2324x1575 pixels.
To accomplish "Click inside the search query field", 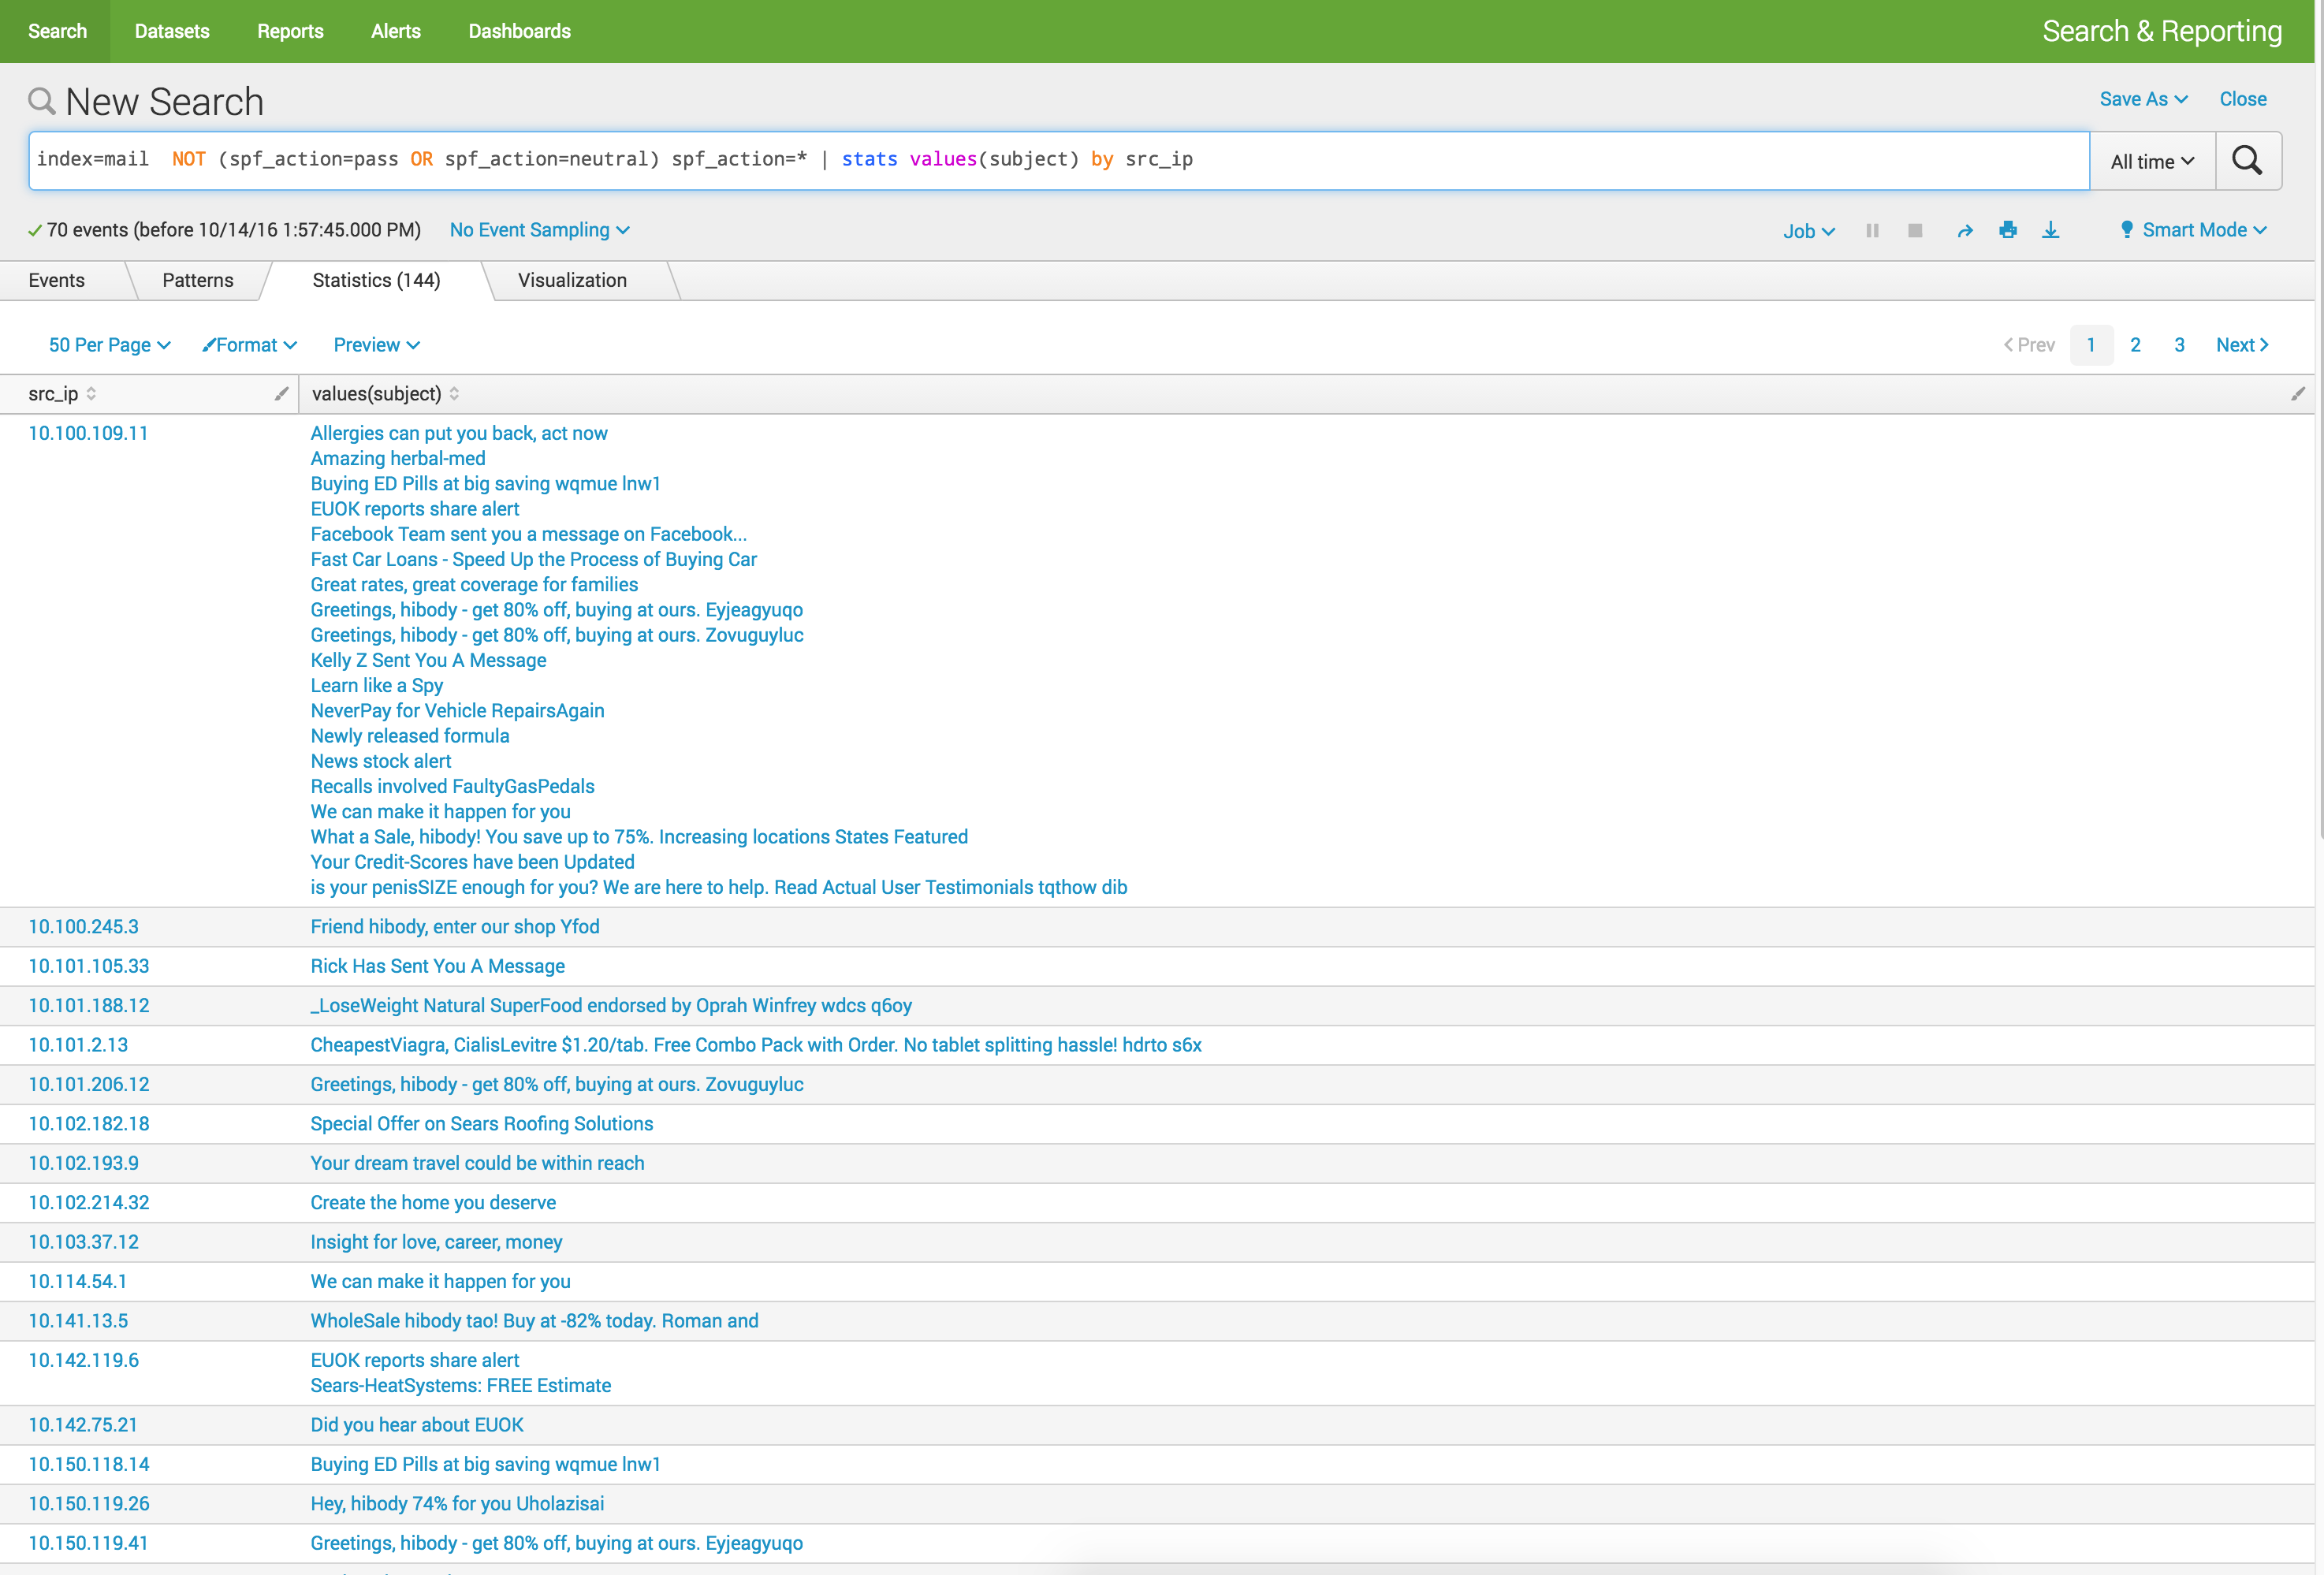I will coord(1500,160).
